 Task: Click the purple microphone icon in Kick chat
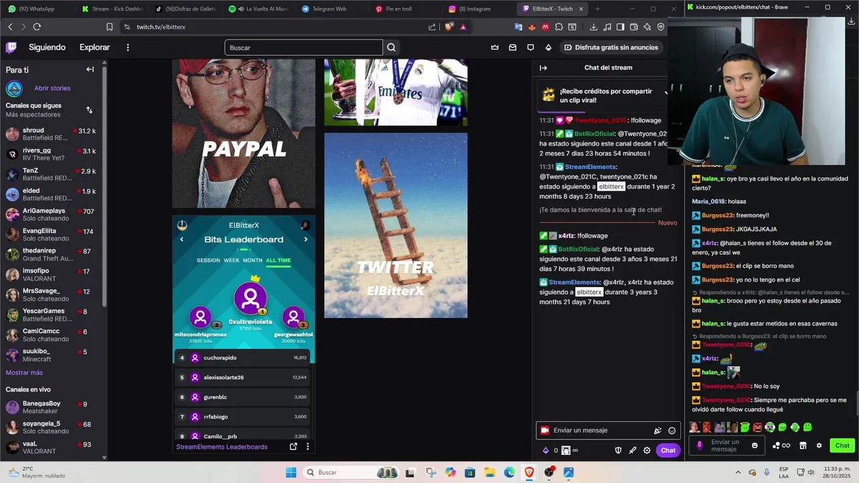[699, 445]
